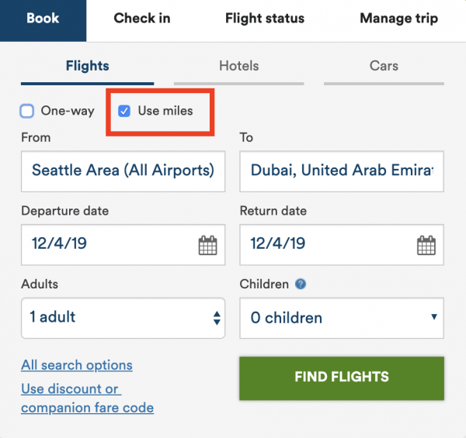Enable the One-way checkbox
This screenshot has height=438, width=466.
click(27, 111)
